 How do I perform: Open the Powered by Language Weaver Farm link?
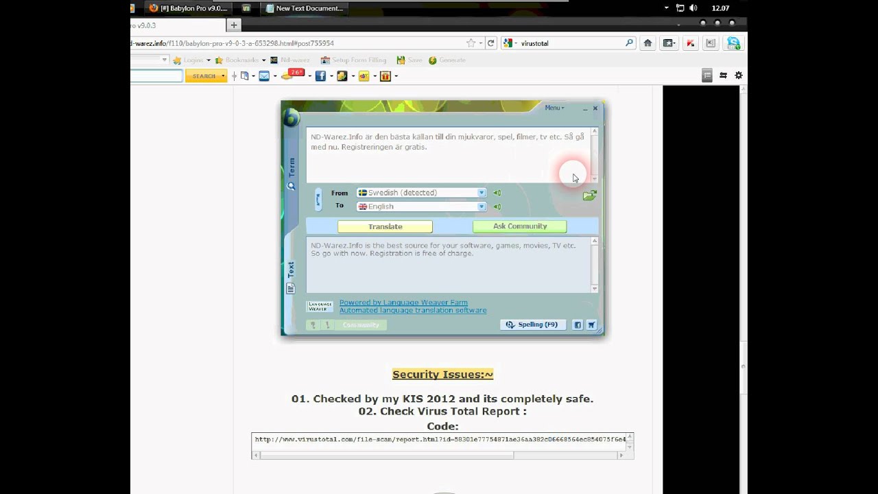tap(403, 303)
